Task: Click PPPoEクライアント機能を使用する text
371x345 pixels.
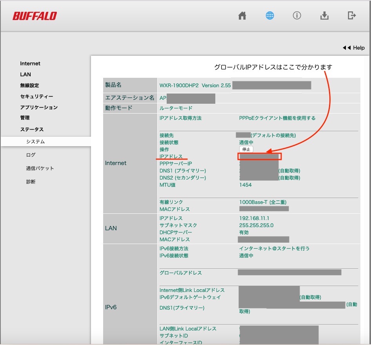Action: pyautogui.click(x=277, y=118)
